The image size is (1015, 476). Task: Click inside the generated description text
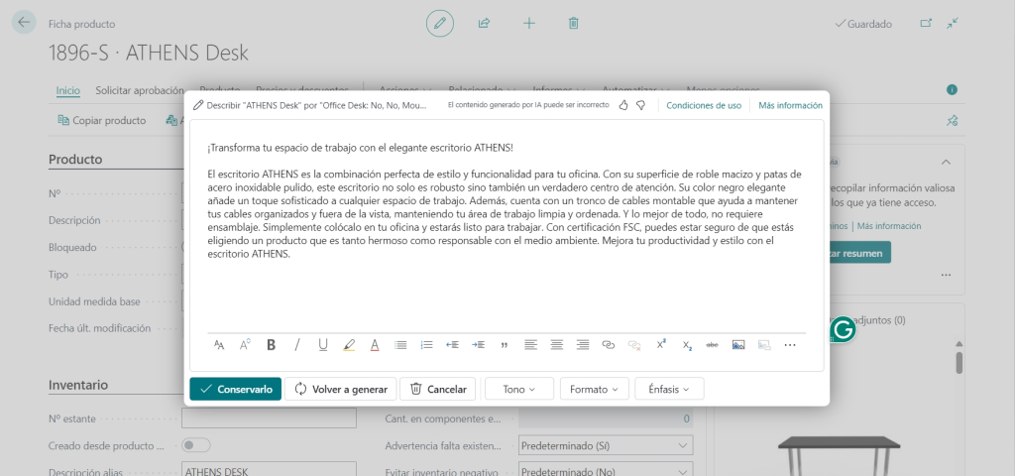[x=506, y=214]
